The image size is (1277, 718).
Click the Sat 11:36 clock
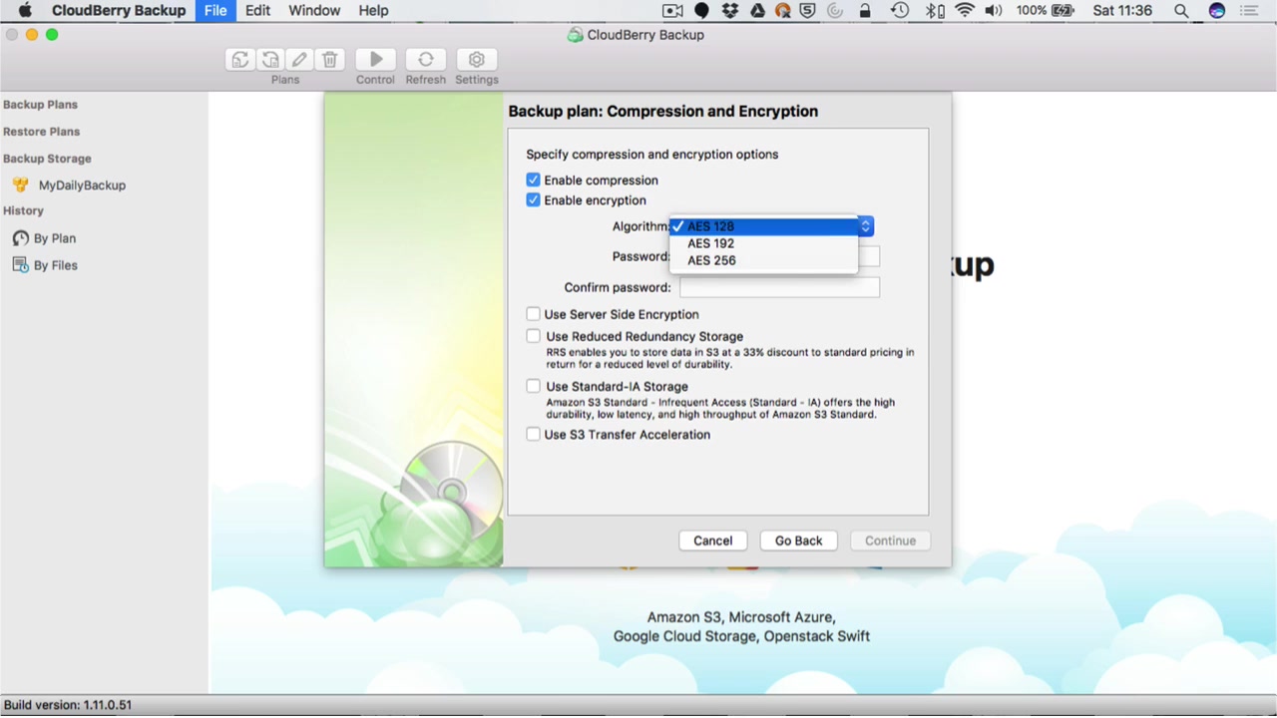tap(1122, 11)
